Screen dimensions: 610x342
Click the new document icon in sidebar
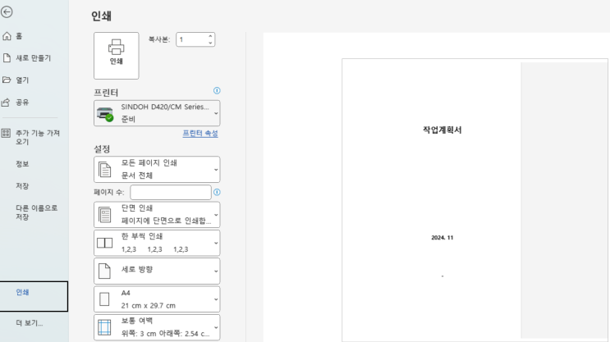pyautogui.click(x=7, y=58)
